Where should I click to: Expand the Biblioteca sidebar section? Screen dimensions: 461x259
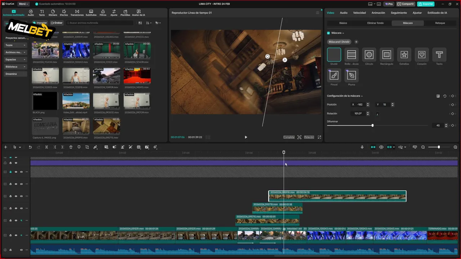(x=15, y=67)
